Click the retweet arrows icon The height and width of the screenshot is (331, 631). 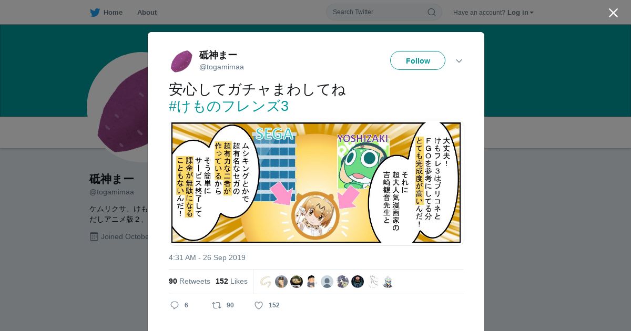[x=217, y=305]
